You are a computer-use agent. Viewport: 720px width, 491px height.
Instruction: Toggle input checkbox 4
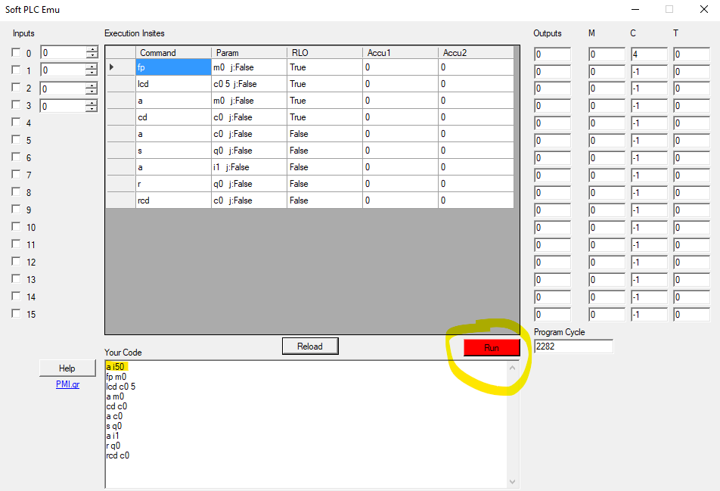click(16, 123)
